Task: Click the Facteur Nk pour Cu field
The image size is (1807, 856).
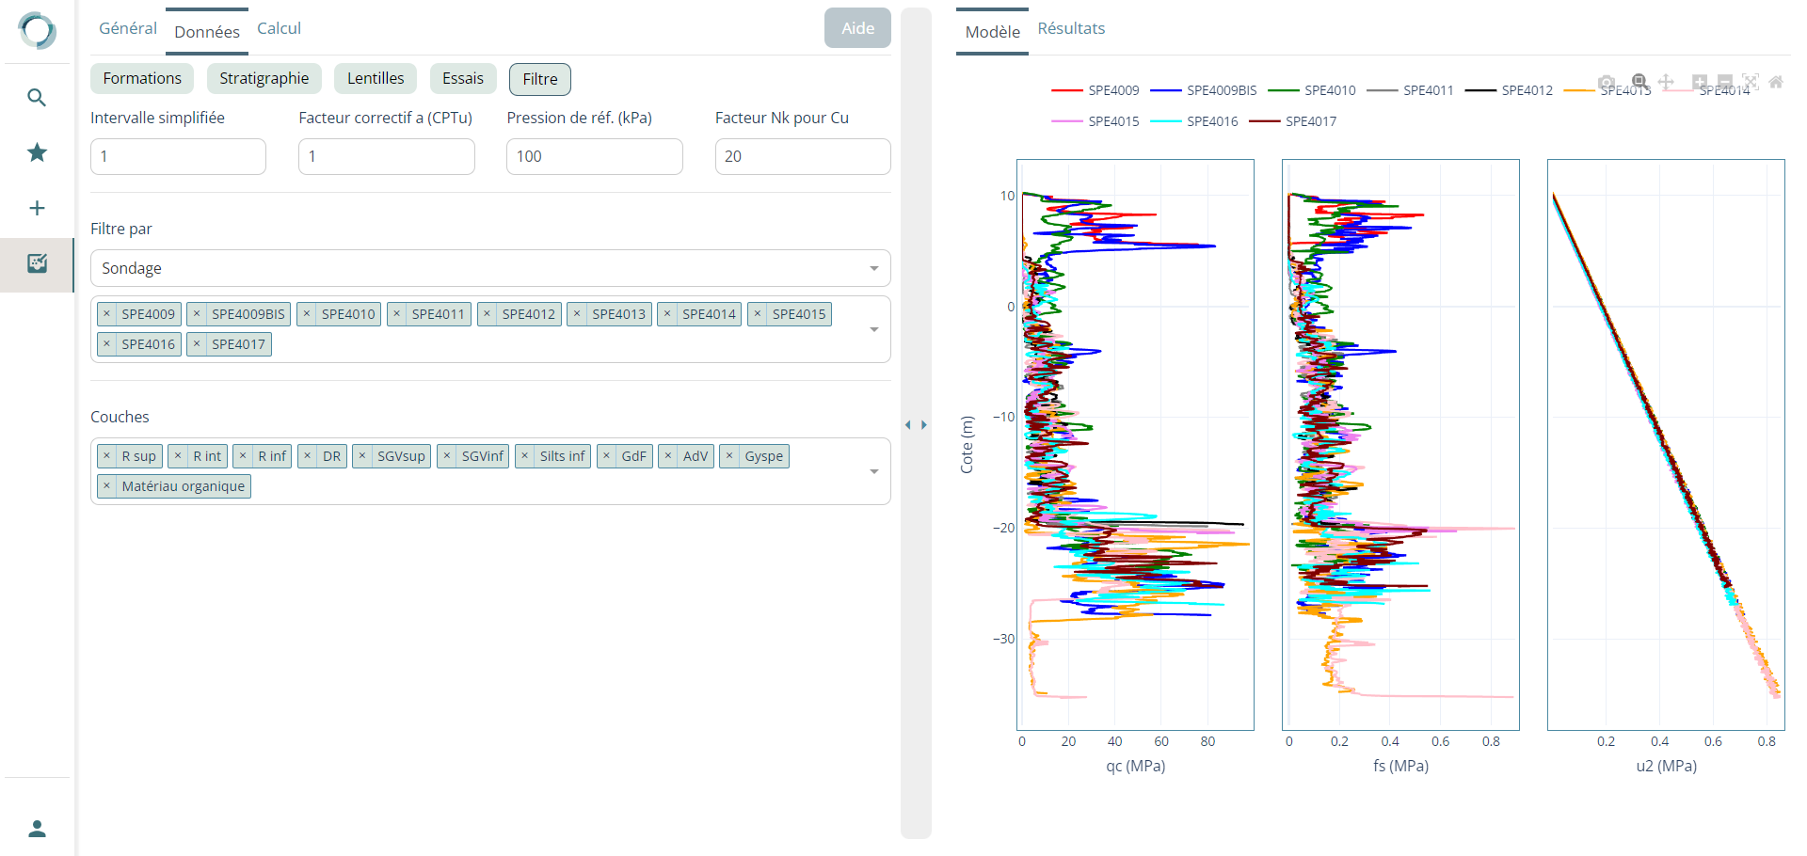Action: coord(802,156)
